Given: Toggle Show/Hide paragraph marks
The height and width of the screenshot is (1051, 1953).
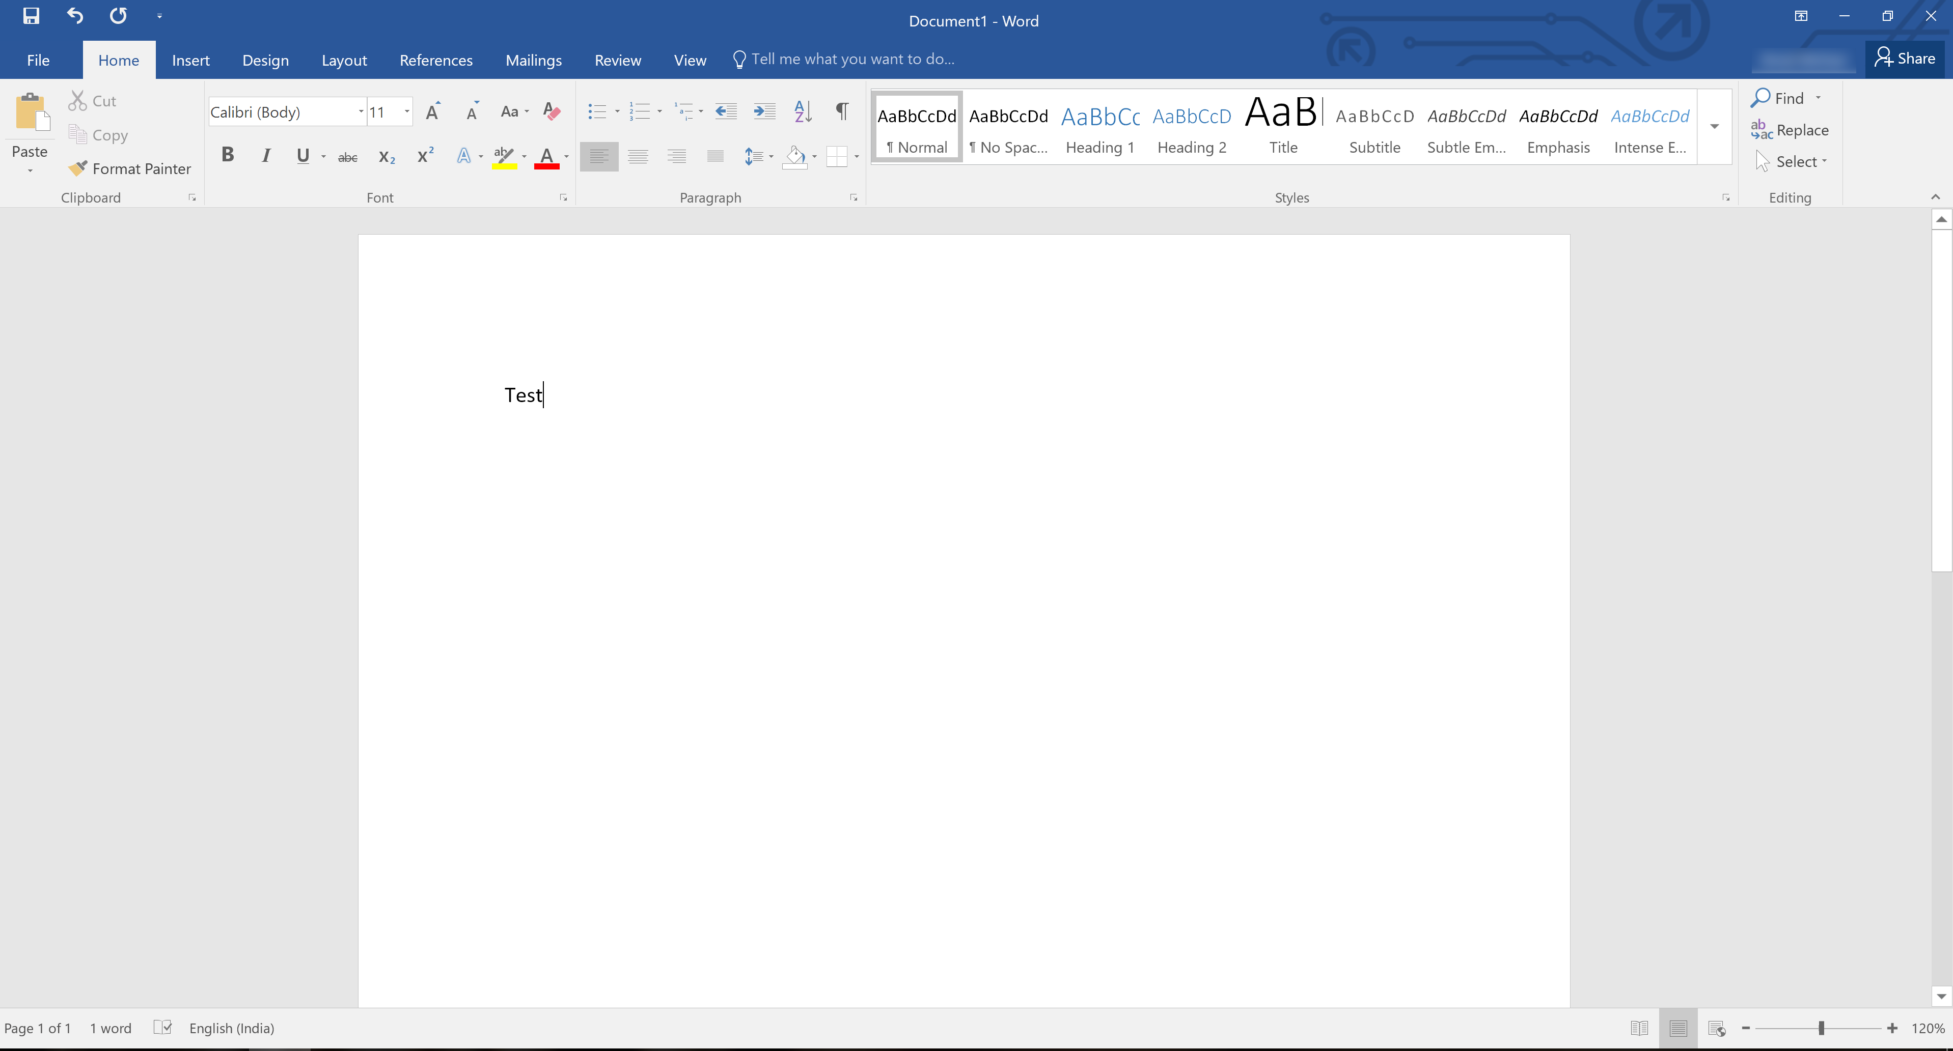Looking at the screenshot, I should [842, 111].
